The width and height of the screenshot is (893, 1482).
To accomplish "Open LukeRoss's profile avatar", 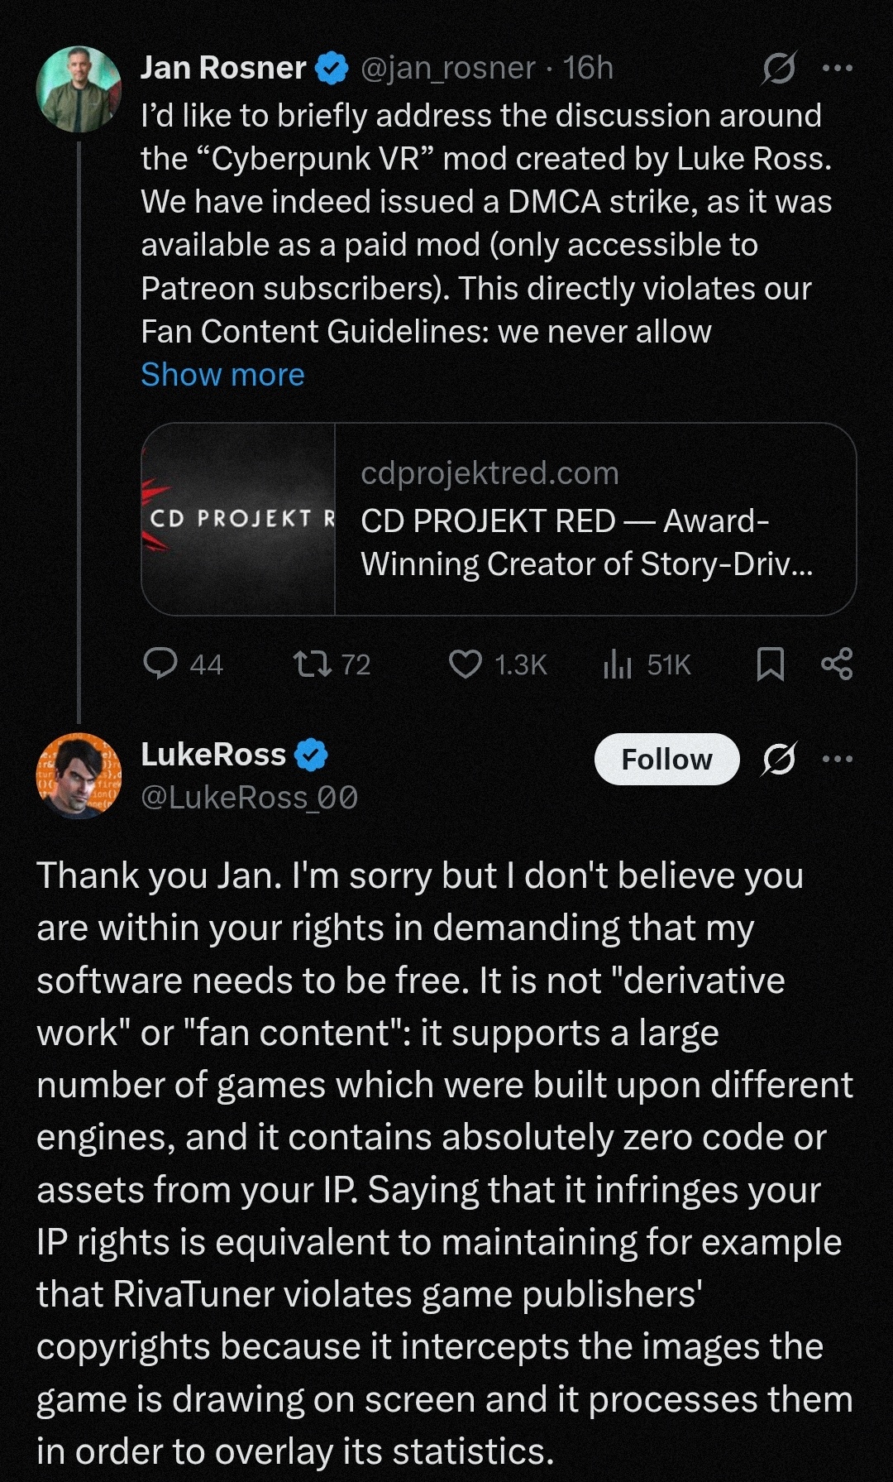I will (x=79, y=775).
